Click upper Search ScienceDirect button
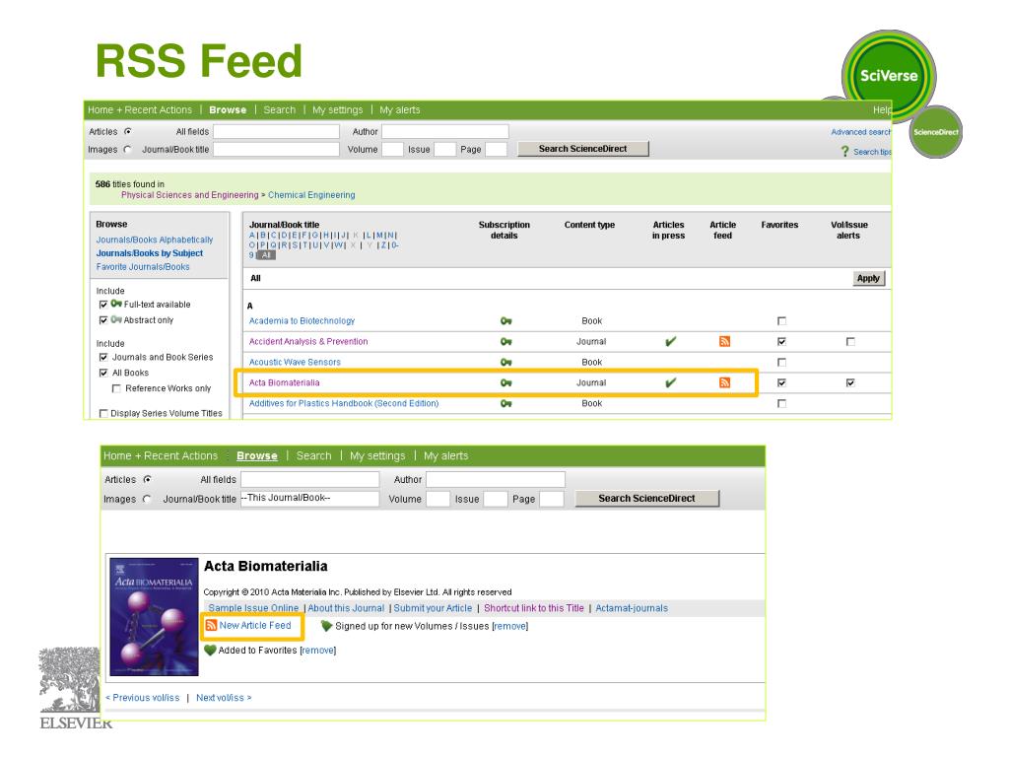Image resolution: width=1009 pixels, height=757 pixels. [x=582, y=149]
